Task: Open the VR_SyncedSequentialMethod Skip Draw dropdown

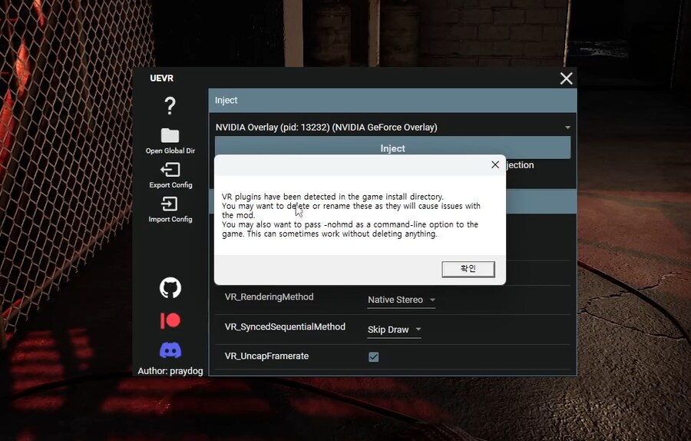Action: [394, 330]
